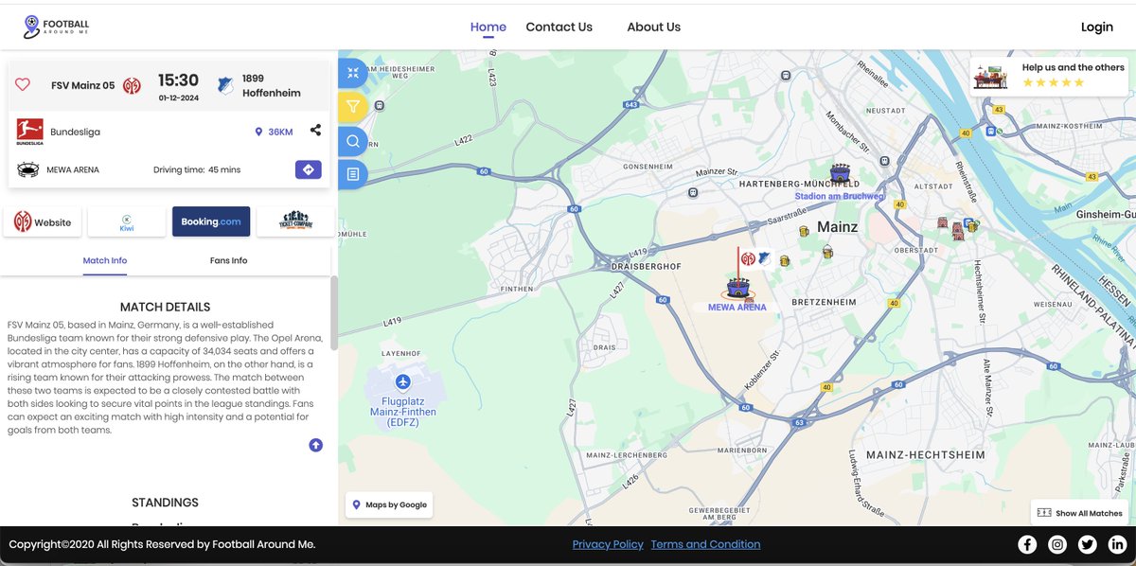Click the stadium icon beside MEWA ARENA text
The height and width of the screenshot is (566, 1136).
click(28, 170)
